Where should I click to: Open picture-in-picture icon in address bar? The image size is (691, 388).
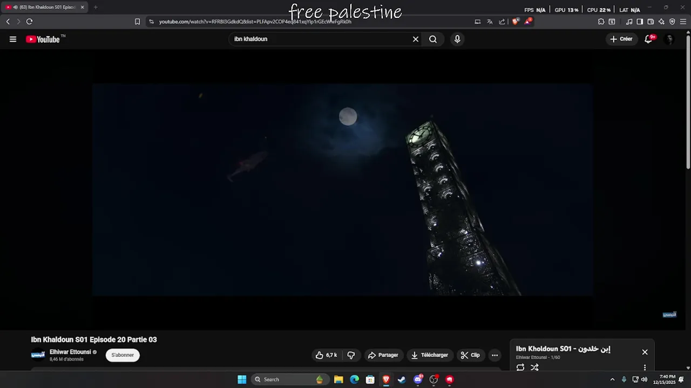pyautogui.click(x=477, y=22)
